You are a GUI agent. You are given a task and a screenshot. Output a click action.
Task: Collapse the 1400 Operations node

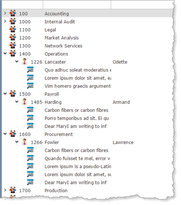pos(5,53)
